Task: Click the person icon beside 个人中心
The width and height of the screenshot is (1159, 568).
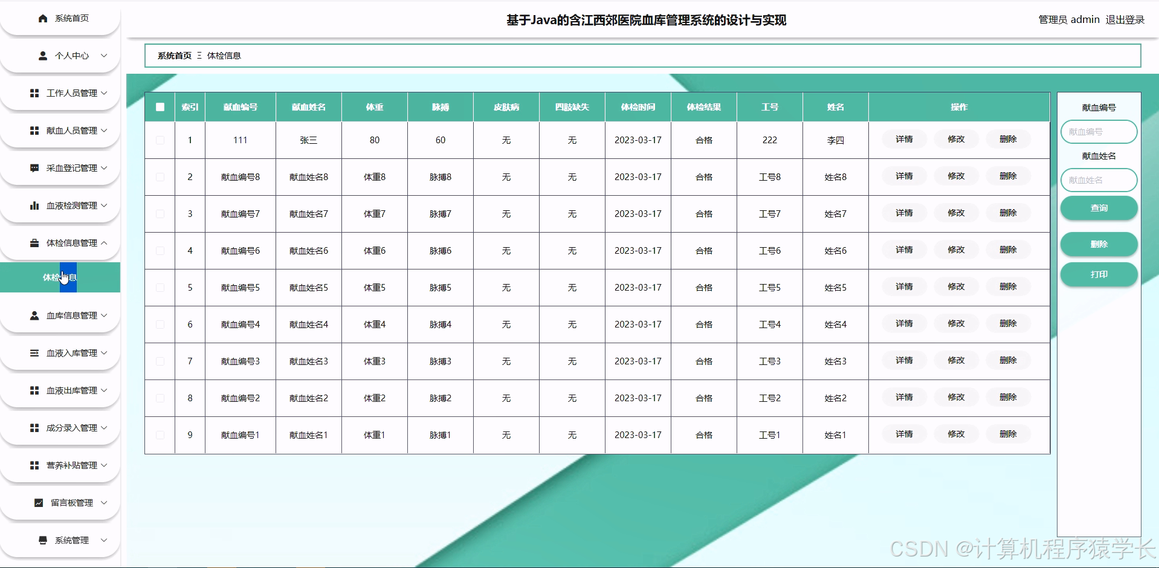Action: pos(43,56)
